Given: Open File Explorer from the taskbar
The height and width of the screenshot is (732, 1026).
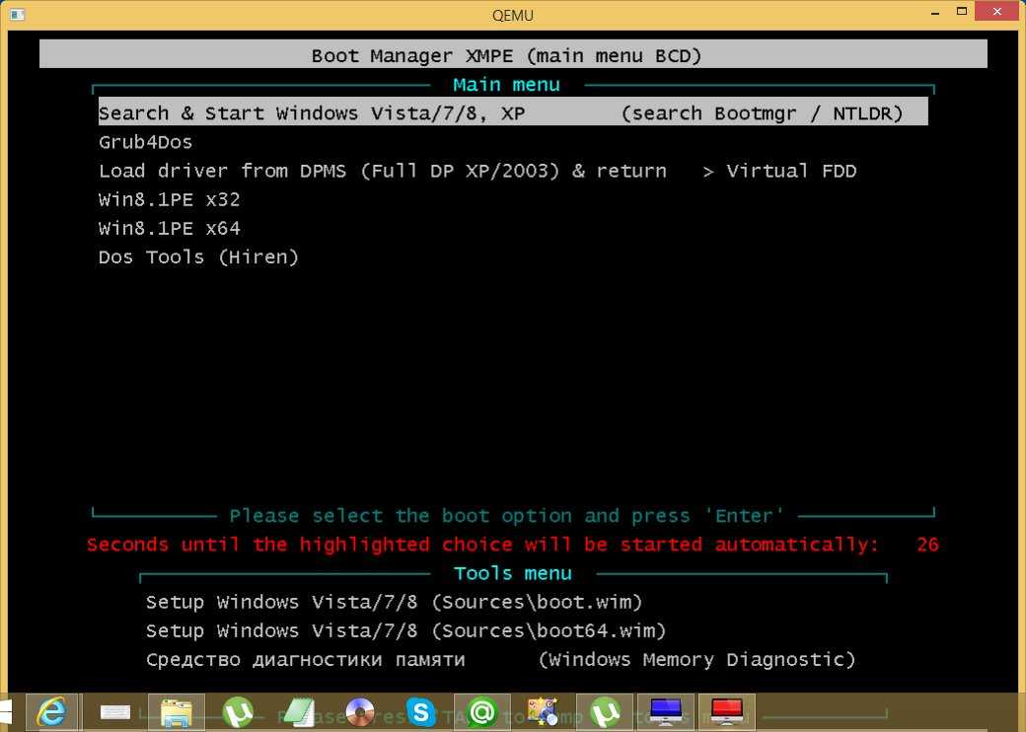Looking at the screenshot, I should pos(176,712).
